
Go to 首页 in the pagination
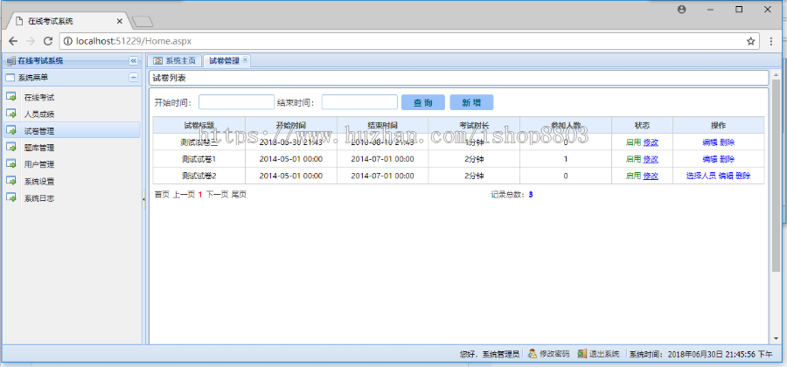click(x=162, y=195)
